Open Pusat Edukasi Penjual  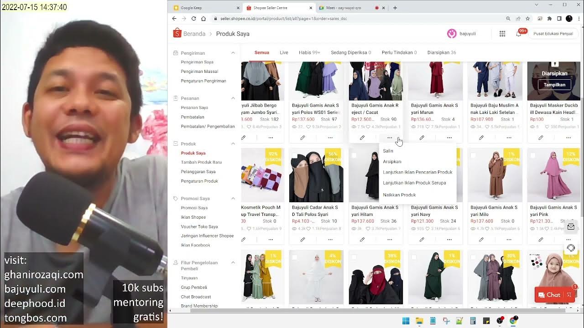[553, 34]
